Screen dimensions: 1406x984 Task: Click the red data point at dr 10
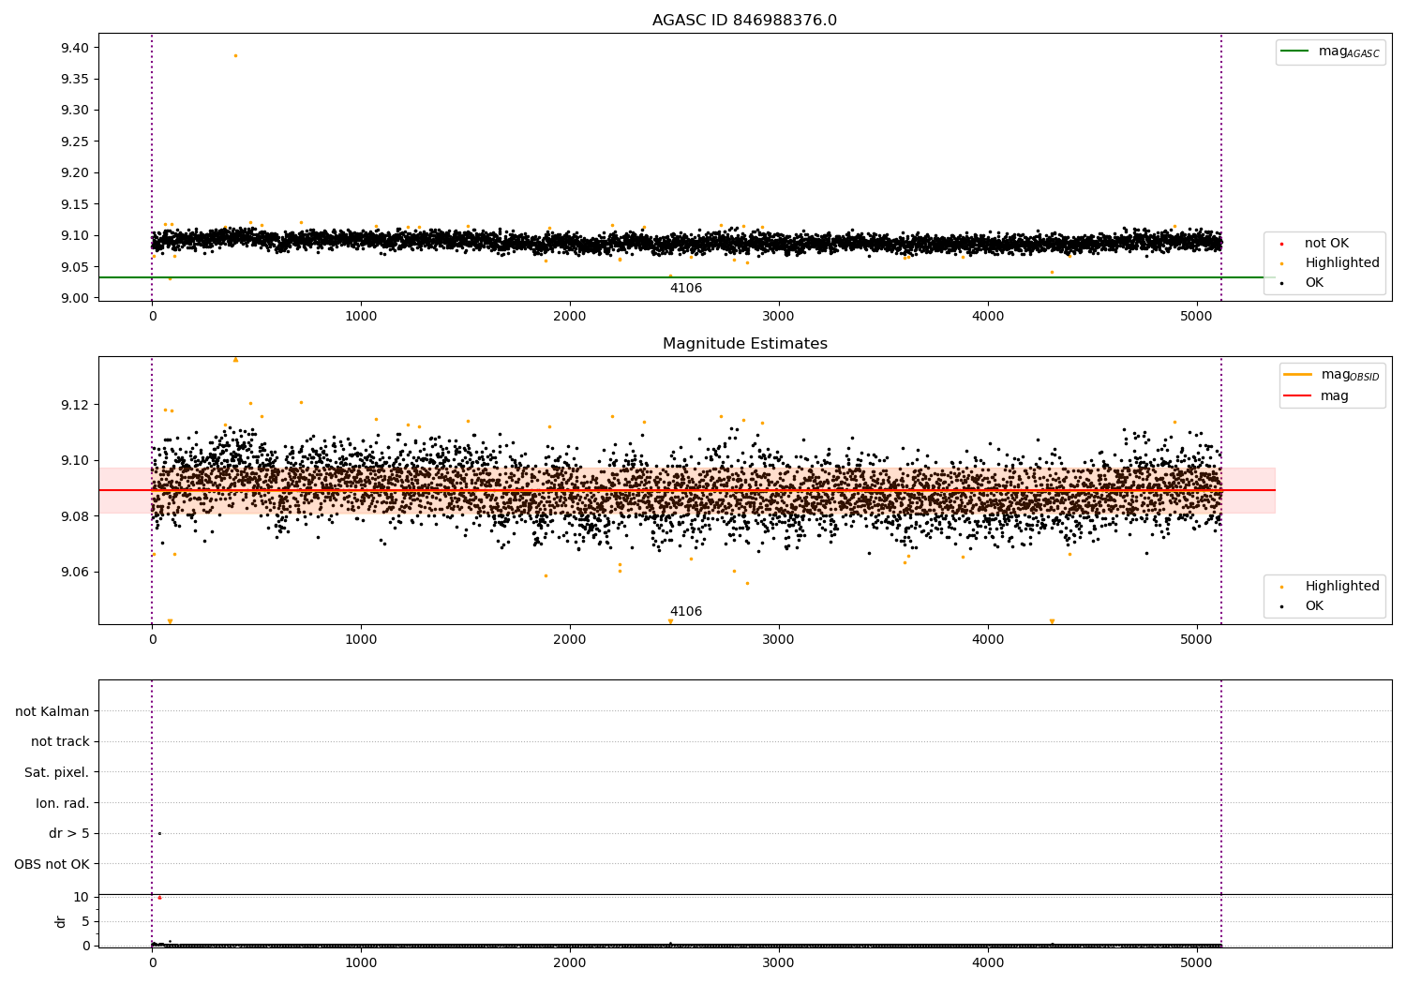click(x=159, y=898)
